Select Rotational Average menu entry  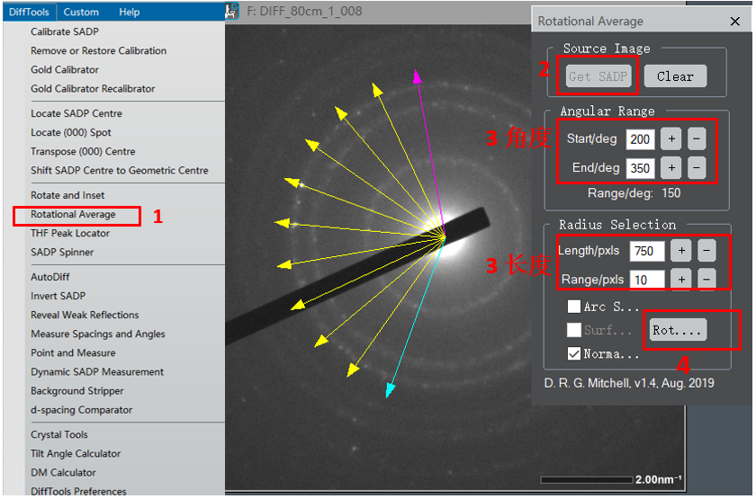coord(73,215)
